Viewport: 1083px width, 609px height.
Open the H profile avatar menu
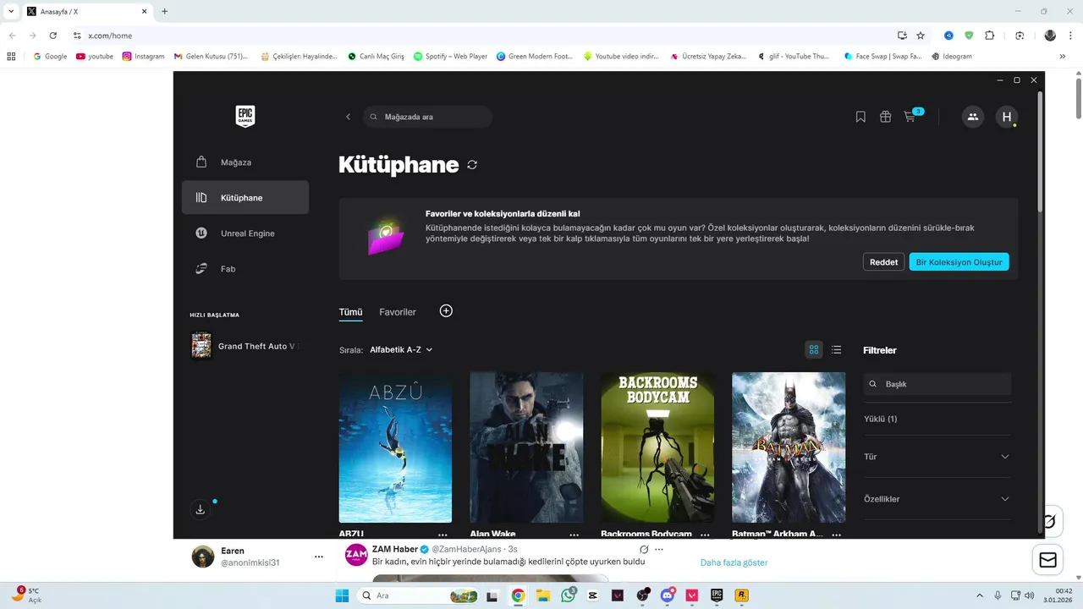click(x=1007, y=117)
